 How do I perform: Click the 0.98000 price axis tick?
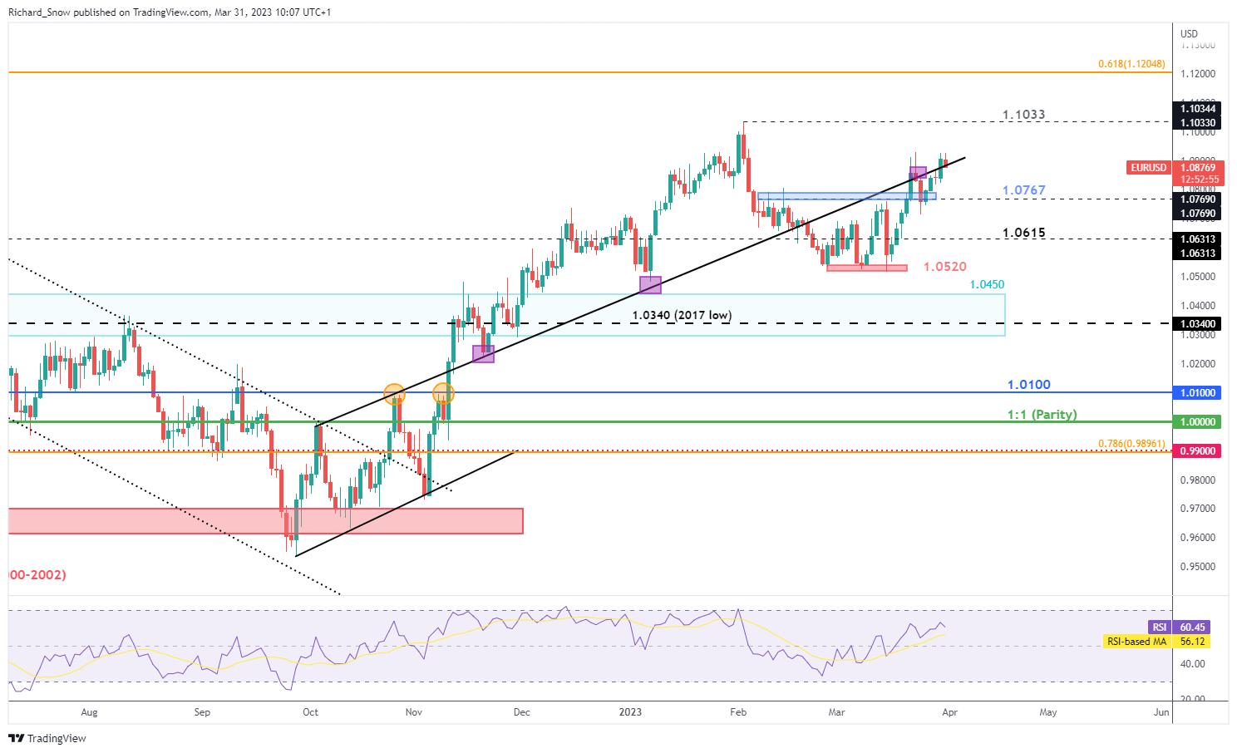point(1198,480)
